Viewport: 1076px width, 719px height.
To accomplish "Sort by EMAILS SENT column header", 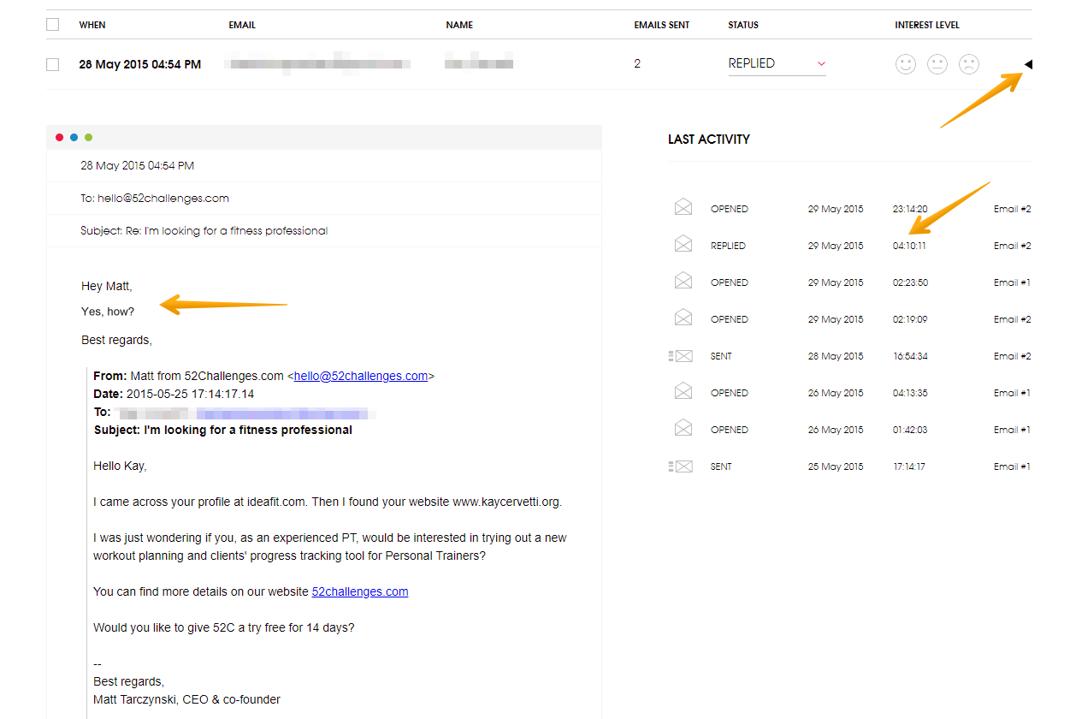I will [662, 25].
